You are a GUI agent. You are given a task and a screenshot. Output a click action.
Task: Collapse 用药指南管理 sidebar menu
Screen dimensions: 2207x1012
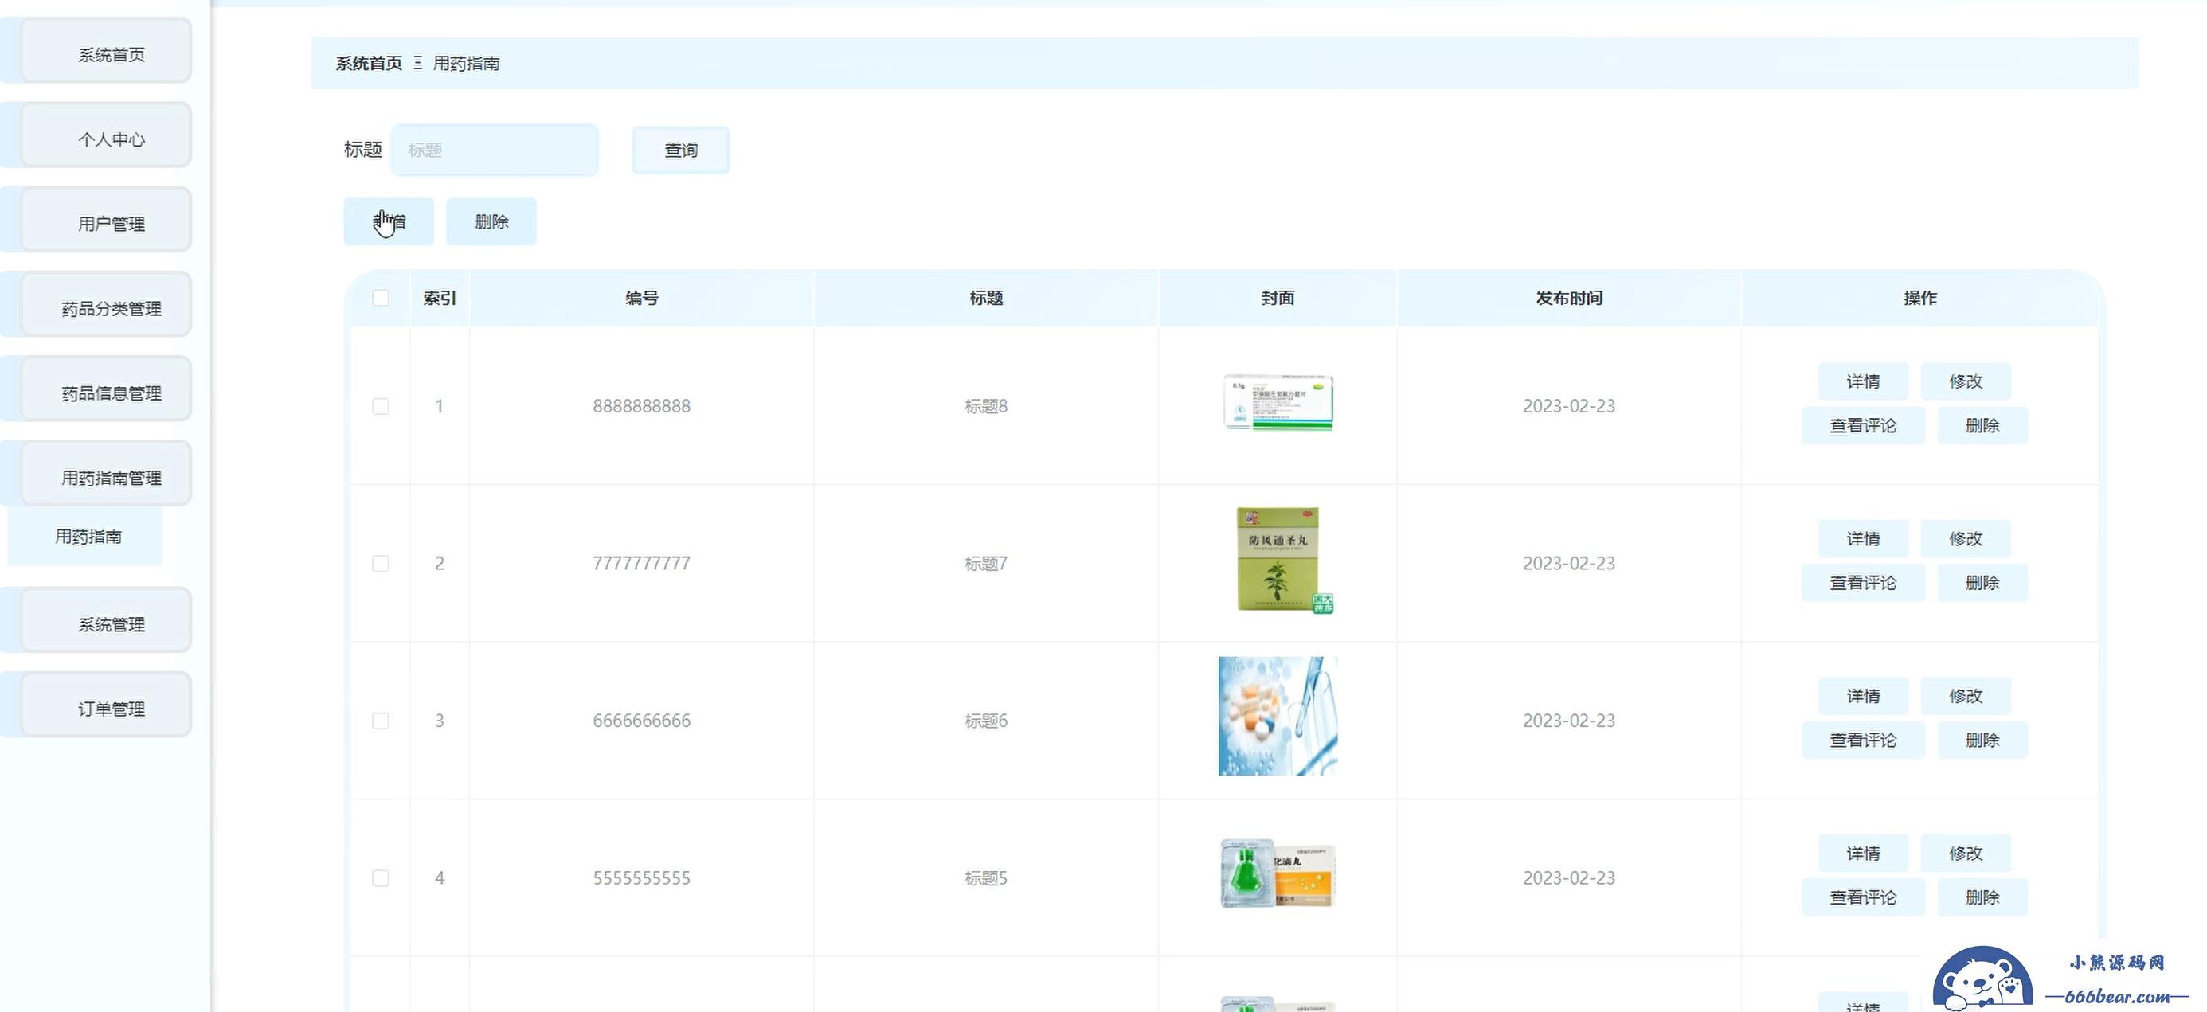(x=106, y=475)
